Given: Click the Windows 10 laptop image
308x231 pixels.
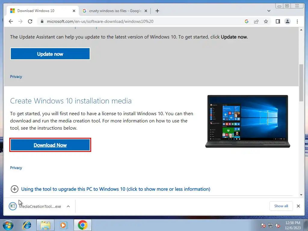Looking at the screenshot, I should [x=248, y=122].
